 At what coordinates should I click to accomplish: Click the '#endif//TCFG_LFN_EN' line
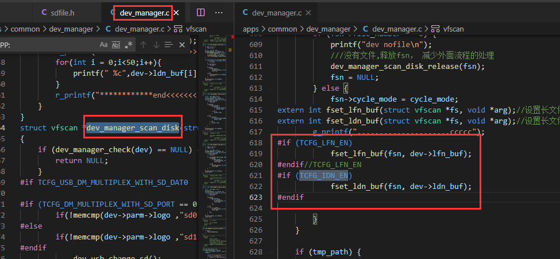pos(319,165)
